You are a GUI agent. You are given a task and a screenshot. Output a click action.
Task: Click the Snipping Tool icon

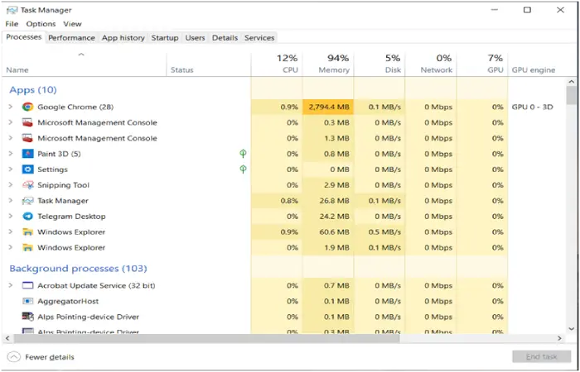27,185
